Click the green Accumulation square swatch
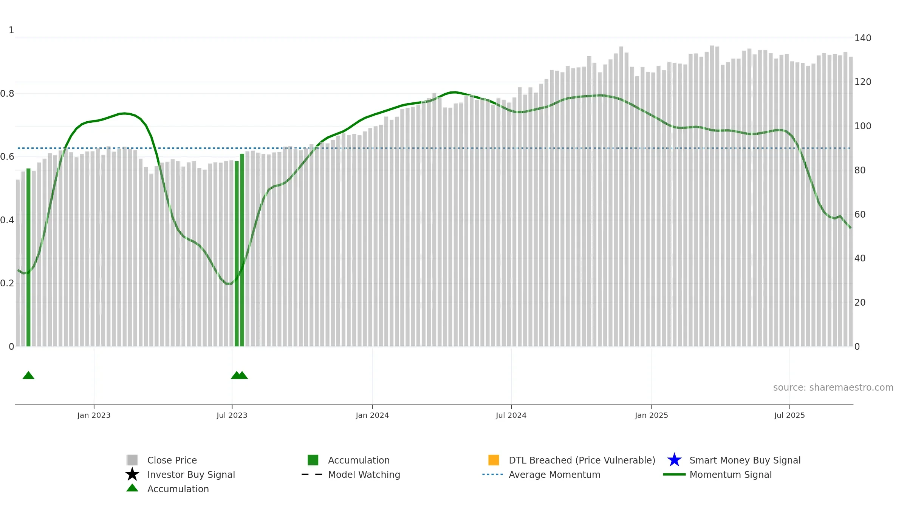Screen dimensions: 907x510 click(x=313, y=460)
